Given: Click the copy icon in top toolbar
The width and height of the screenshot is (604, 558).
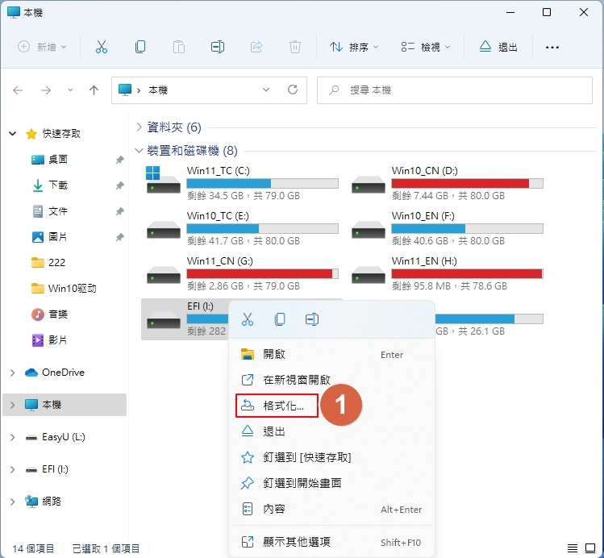Looking at the screenshot, I should click(140, 48).
